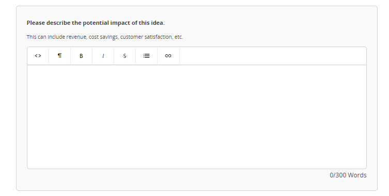Select the 0/300 Words counter
Image resolution: width=389 pixels, height=196 pixels.
348,175
